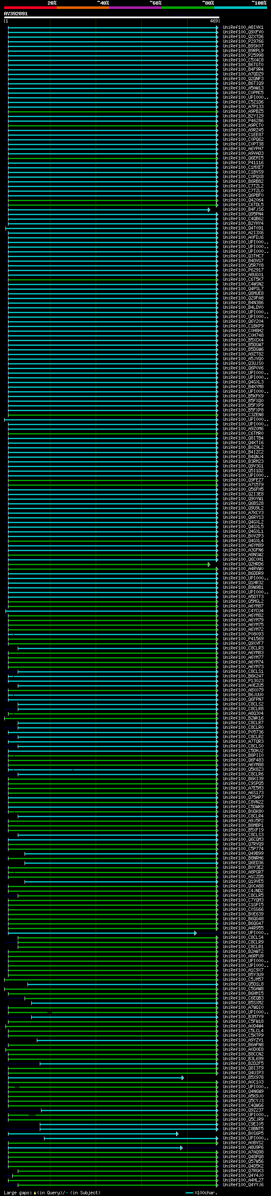Click the arrowhead ending the B5X978 alignment
271x1196 pixels.
coord(183,1078)
